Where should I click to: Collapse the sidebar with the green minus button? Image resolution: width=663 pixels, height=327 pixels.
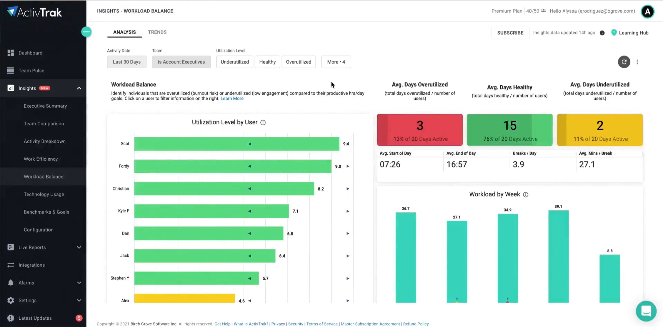click(x=86, y=32)
